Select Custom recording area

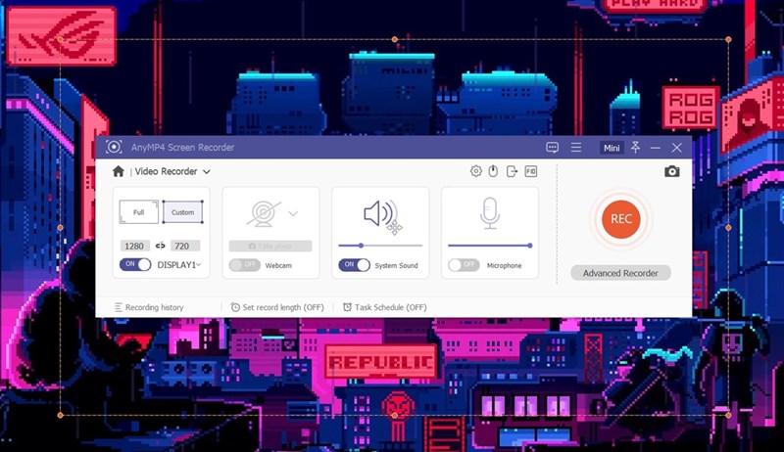click(182, 212)
